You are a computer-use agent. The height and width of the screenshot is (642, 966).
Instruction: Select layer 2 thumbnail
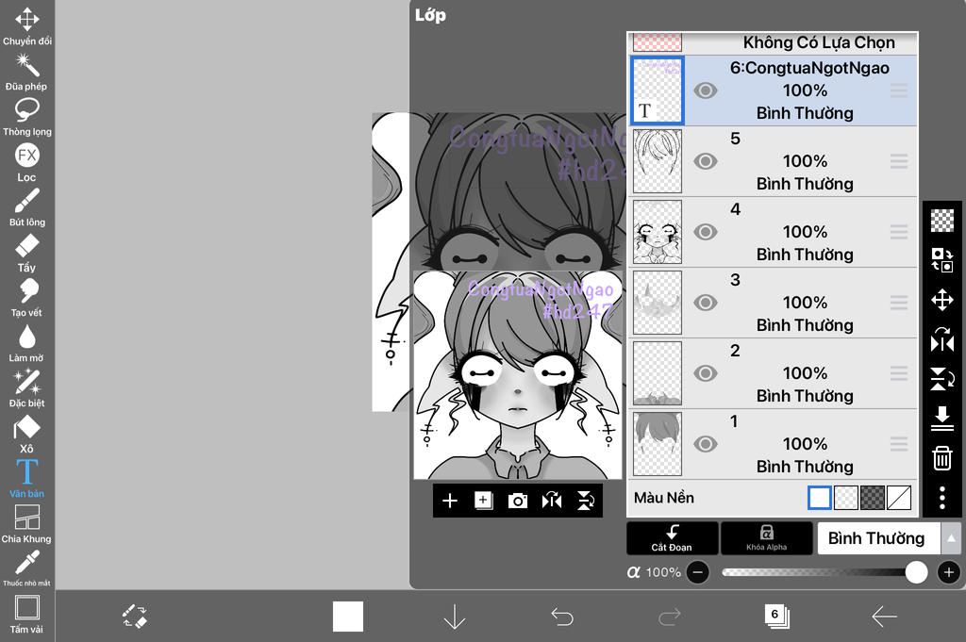658,373
